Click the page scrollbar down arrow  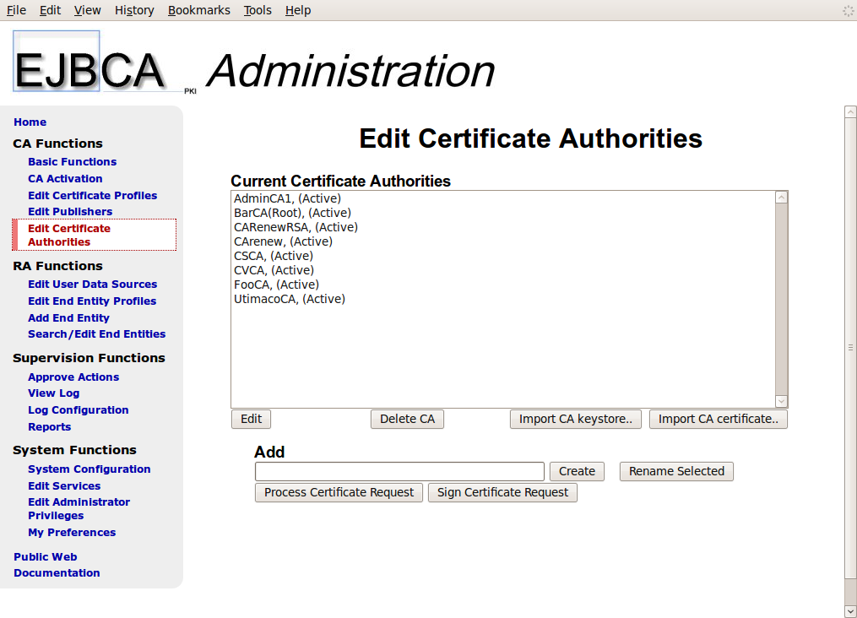click(x=850, y=610)
